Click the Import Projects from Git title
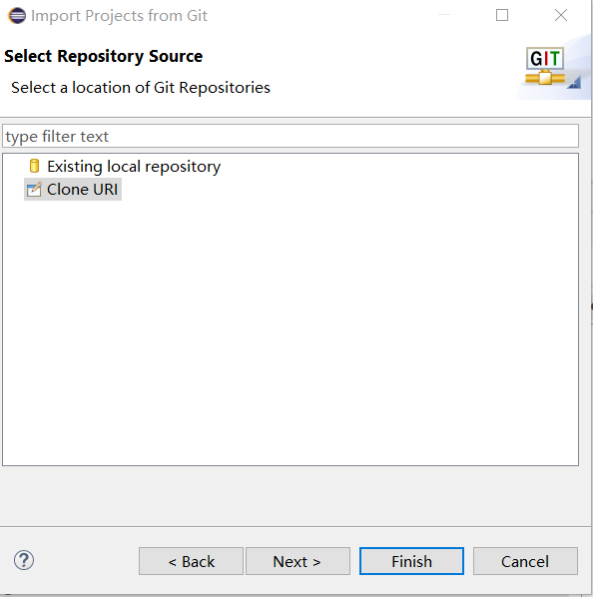593x597 pixels. point(119,16)
